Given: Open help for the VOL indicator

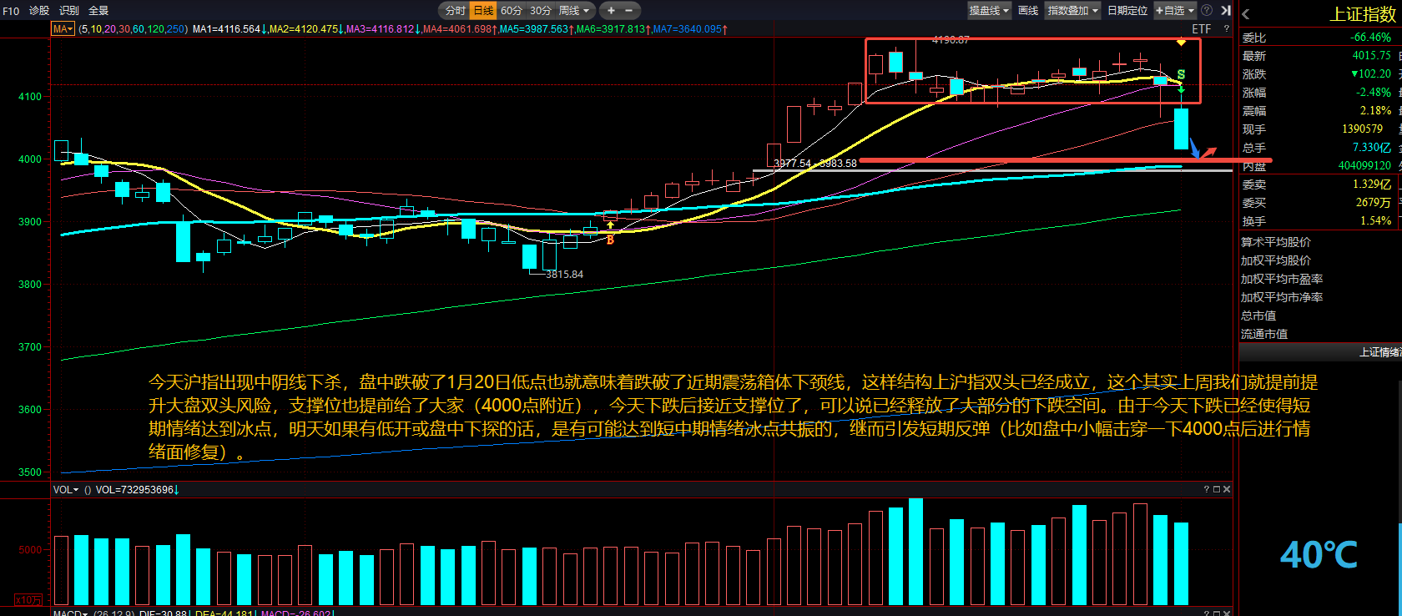Looking at the screenshot, I should coord(1207,489).
